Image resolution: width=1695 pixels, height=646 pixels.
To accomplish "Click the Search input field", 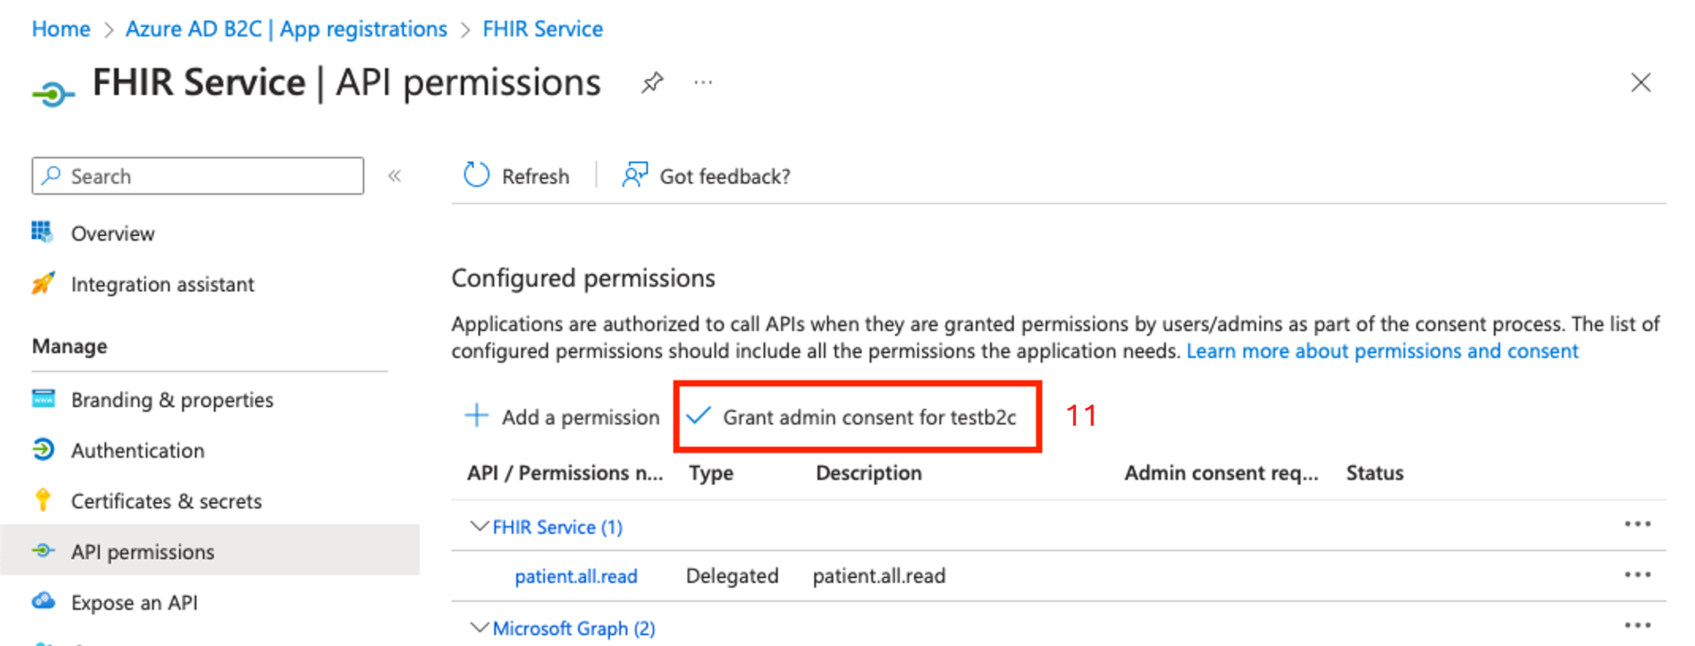I will [x=188, y=175].
